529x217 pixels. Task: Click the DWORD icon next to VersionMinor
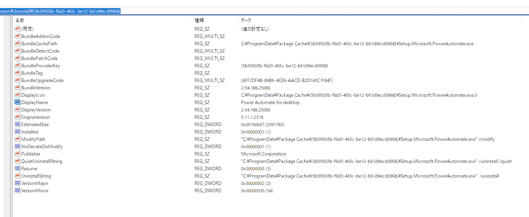tap(17, 190)
